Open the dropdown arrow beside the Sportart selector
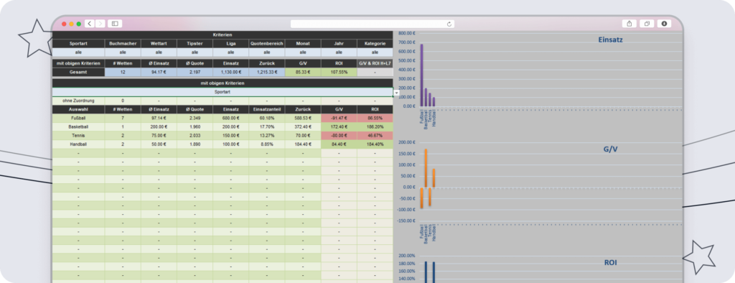The width and height of the screenshot is (735, 283). [396, 93]
